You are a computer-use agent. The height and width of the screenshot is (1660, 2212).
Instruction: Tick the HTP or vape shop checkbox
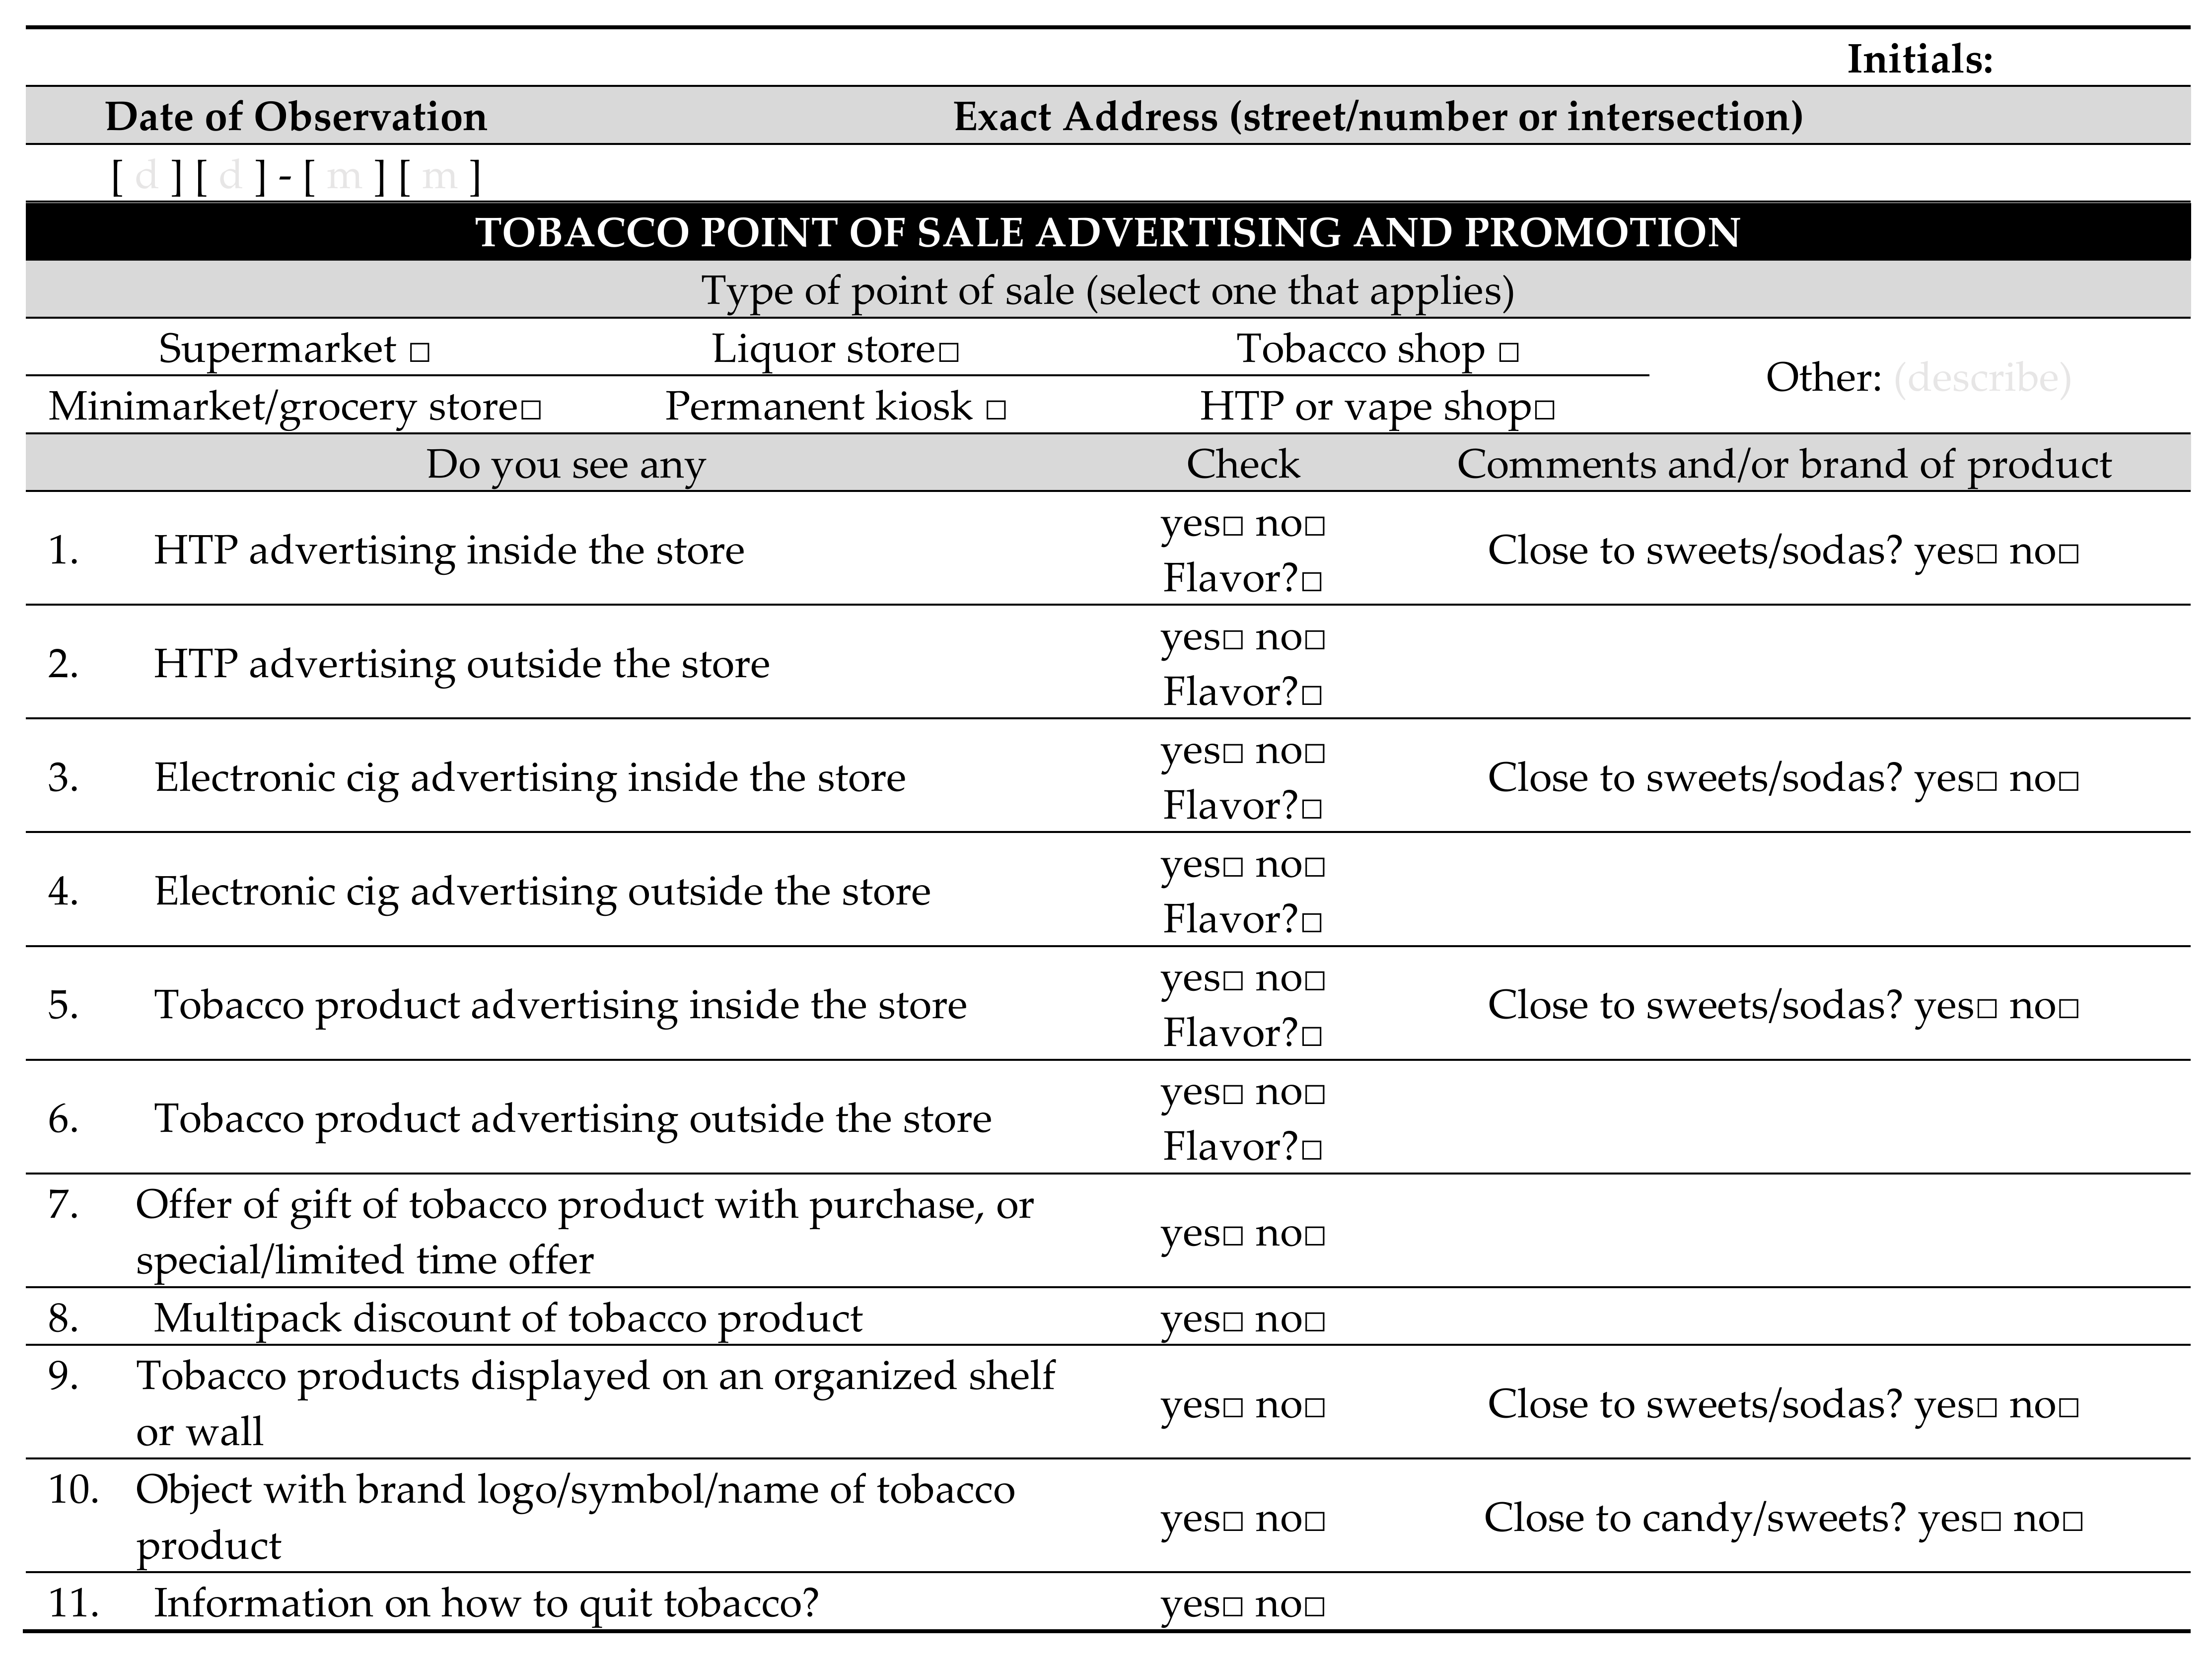click(x=1544, y=410)
